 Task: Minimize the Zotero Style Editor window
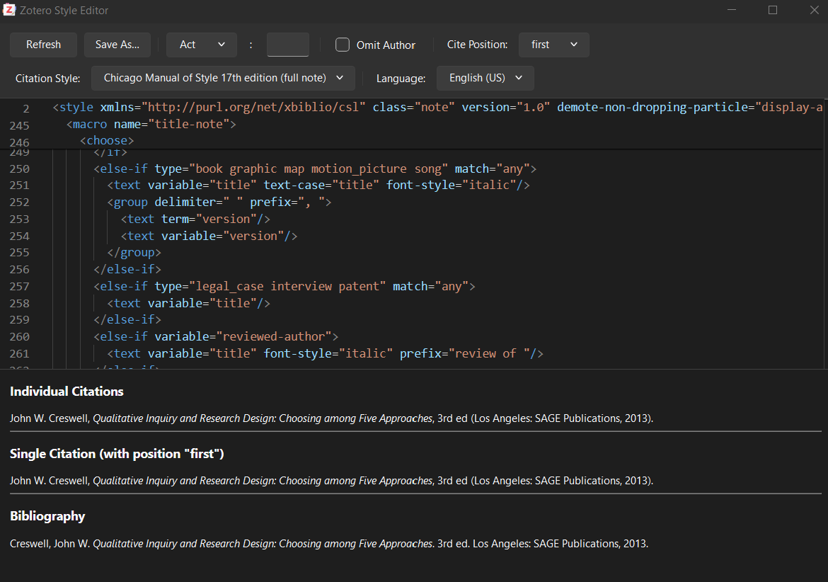coord(731,10)
